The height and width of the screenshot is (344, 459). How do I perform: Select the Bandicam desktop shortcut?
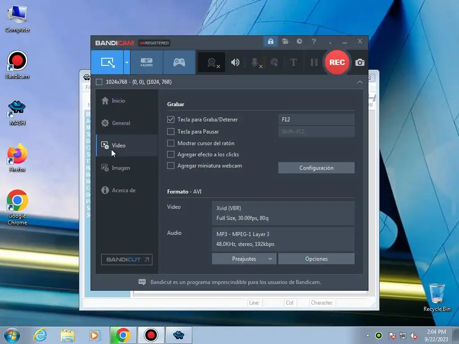click(x=17, y=65)
